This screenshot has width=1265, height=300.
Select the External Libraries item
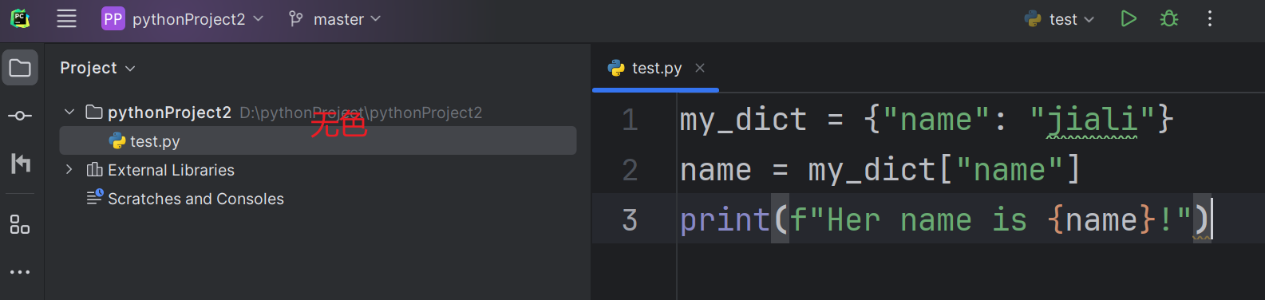click(171, 170)
